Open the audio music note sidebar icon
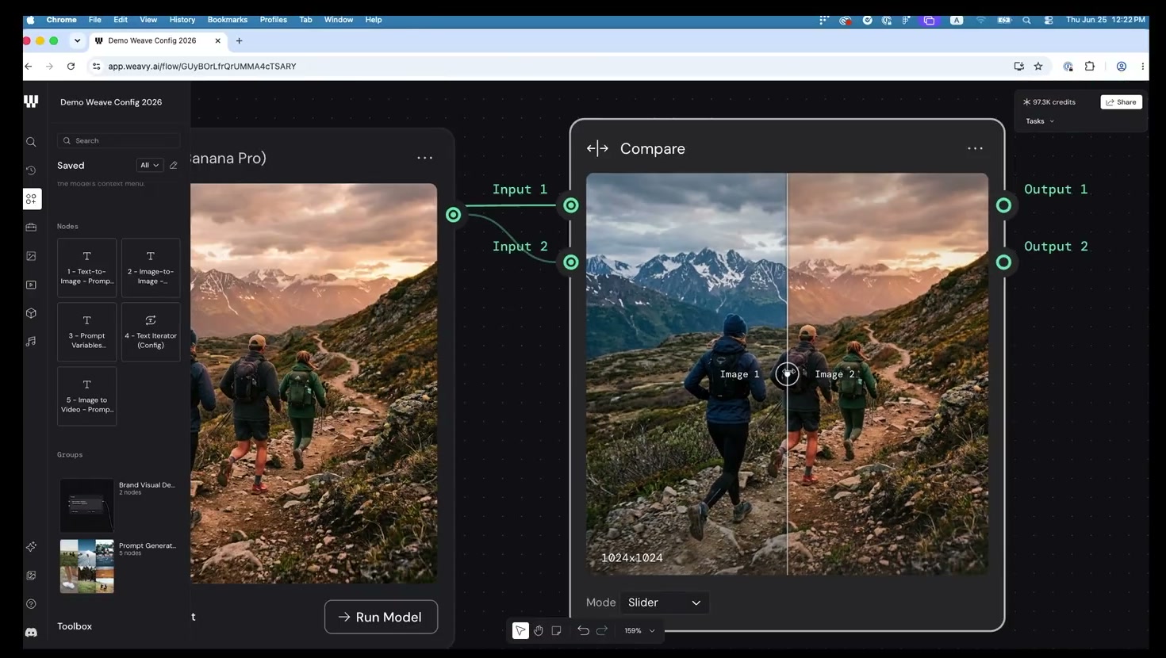Screen dimensions: 1166x658 click(31, 342)
